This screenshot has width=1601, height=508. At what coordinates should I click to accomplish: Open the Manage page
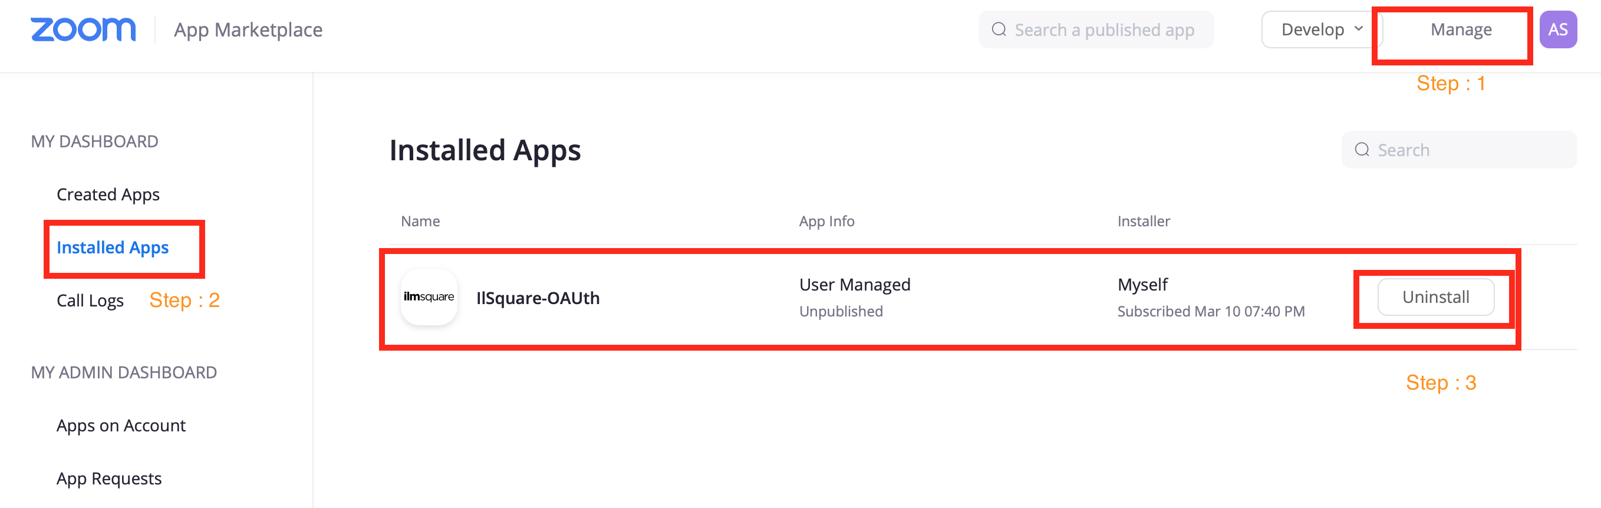[x=1461, y=30]
